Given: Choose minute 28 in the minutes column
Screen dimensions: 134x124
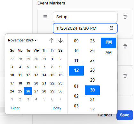Looking at the screenshot, I should tap(92, 70).
